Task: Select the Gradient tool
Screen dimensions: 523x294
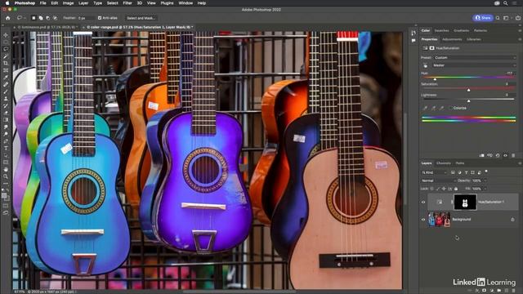Action: pyautogui.click(x=6, y=120)
